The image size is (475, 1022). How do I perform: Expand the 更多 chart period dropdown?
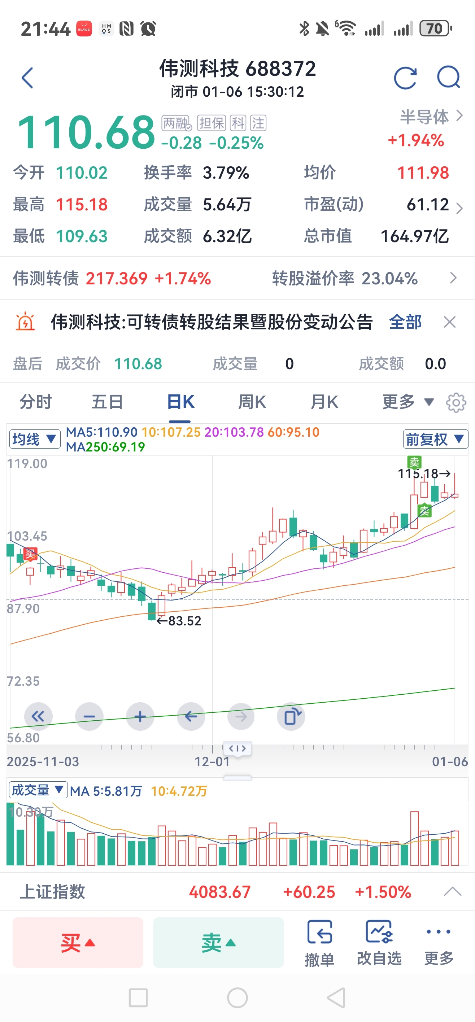408,402
